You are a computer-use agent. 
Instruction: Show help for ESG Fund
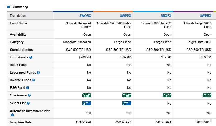click(28, 87)
